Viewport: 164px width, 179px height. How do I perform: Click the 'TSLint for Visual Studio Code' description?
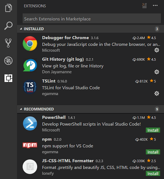pyautogui.click(x=71, y=88)
